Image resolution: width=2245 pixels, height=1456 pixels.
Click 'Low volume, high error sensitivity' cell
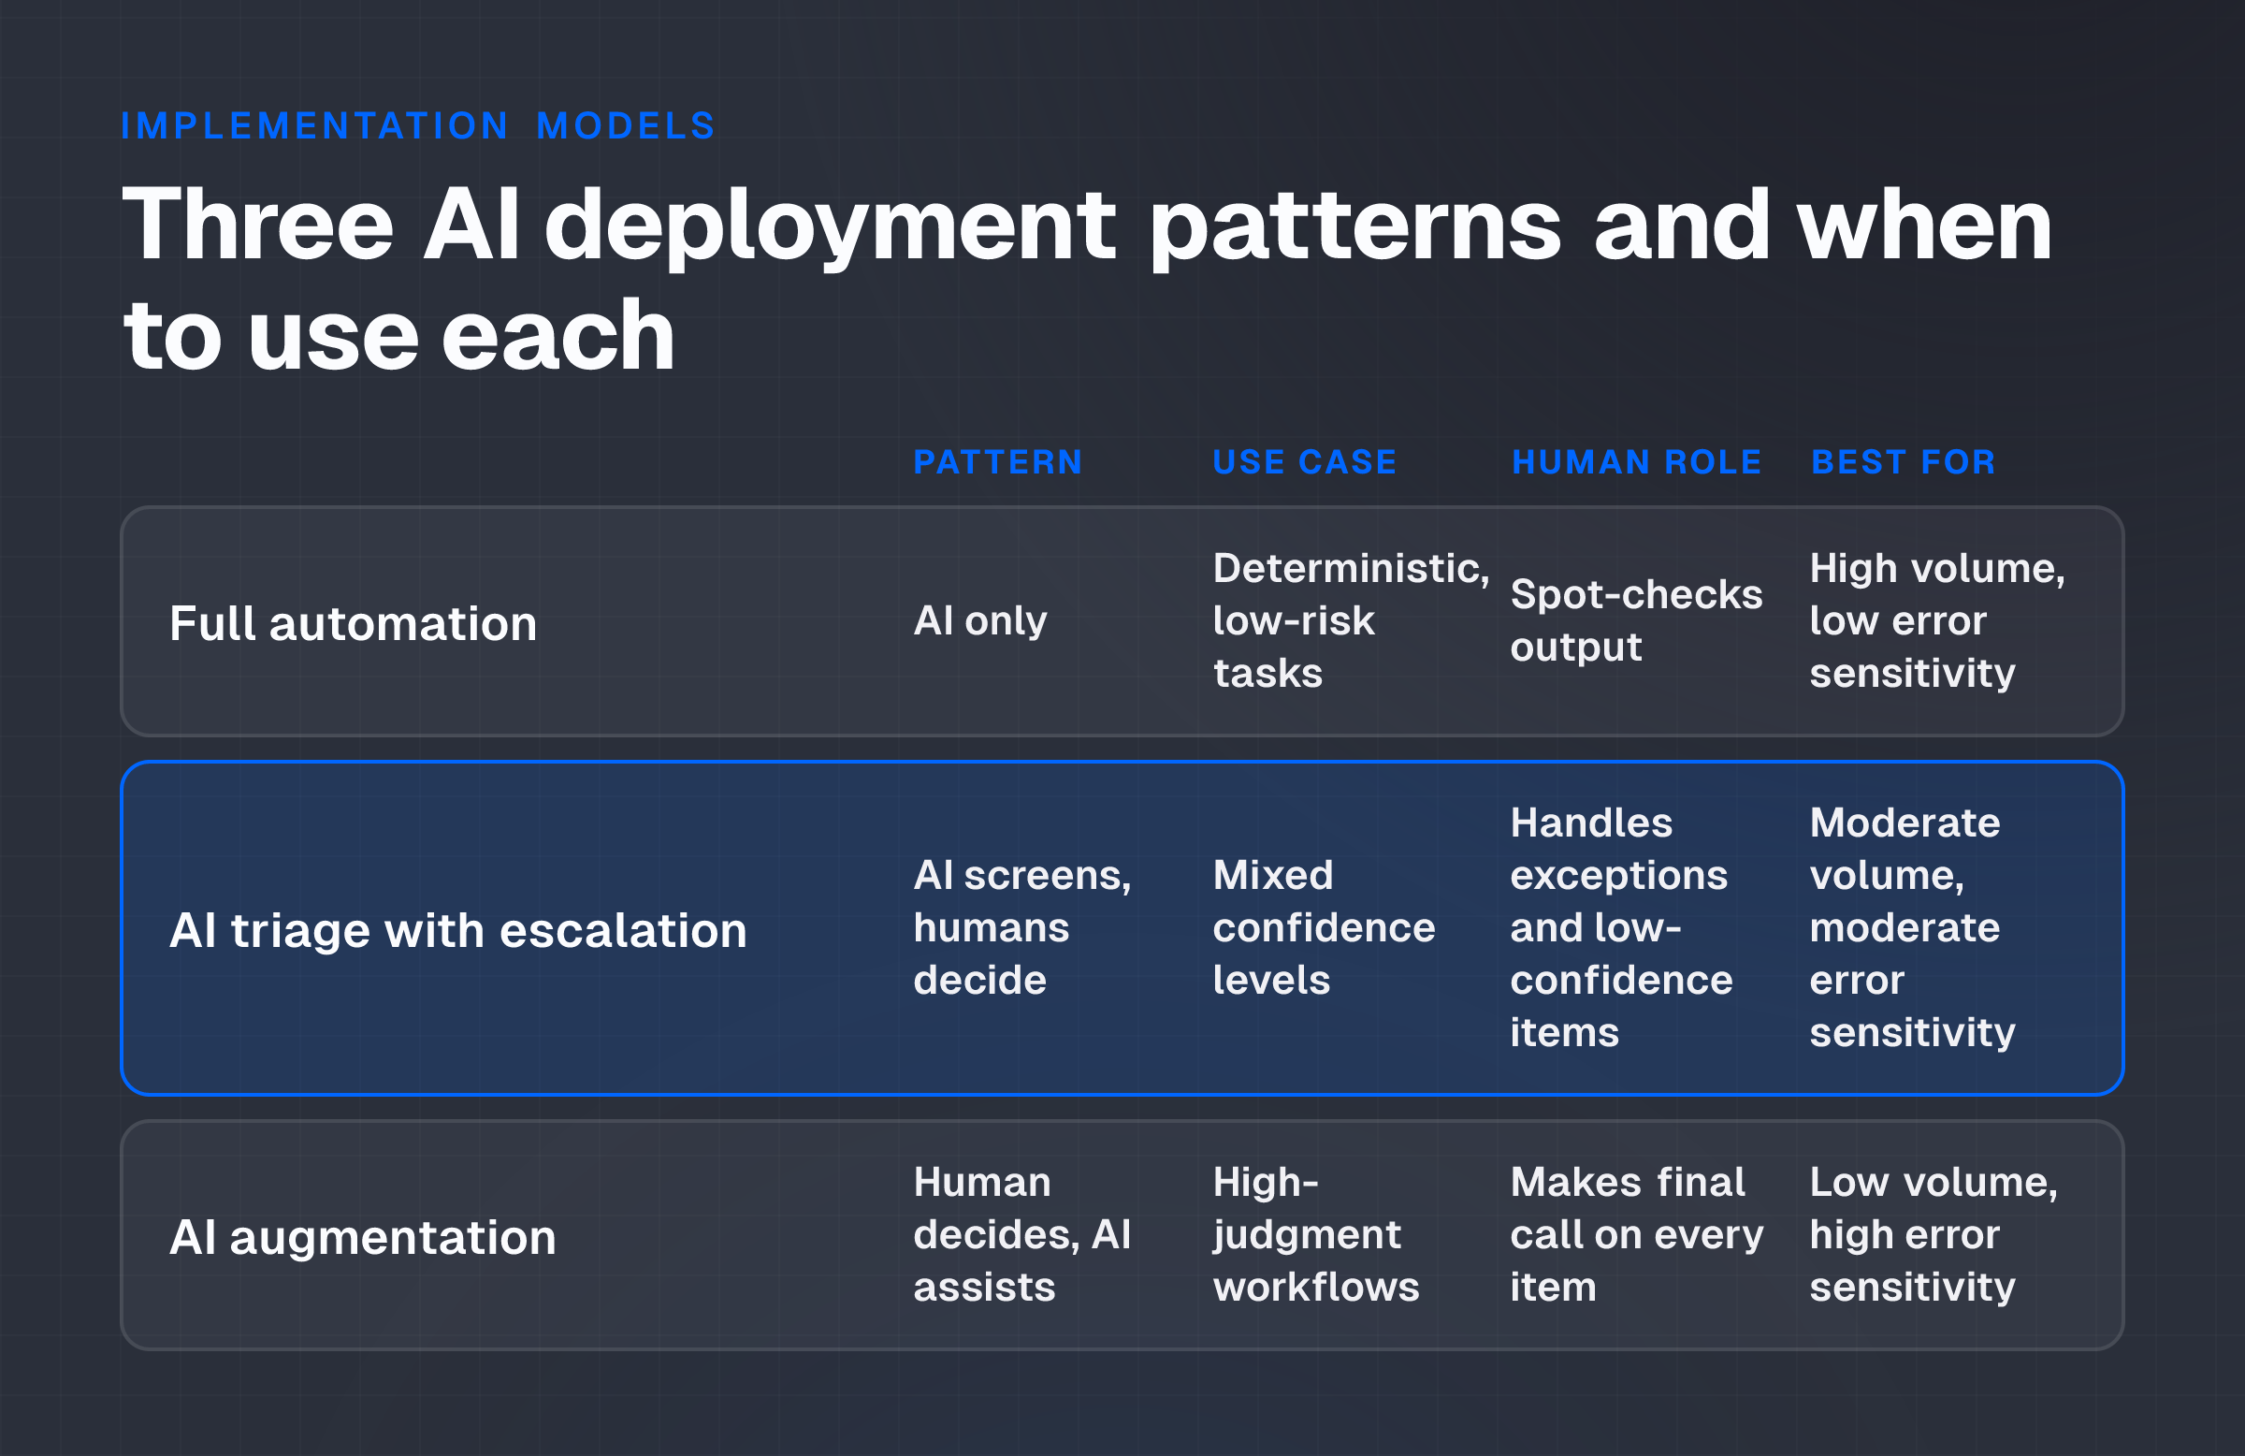coord(1933,1234)
